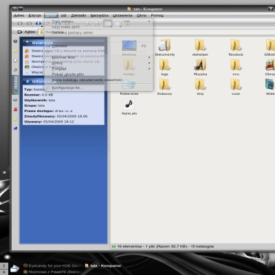
Task: Click the zoom in magnifier icon
Action: [x=87, y=23]
